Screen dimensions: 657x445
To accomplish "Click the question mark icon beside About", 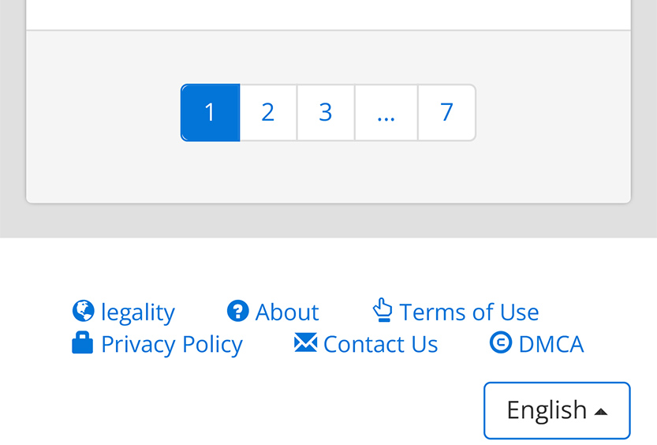I will 237,311.
